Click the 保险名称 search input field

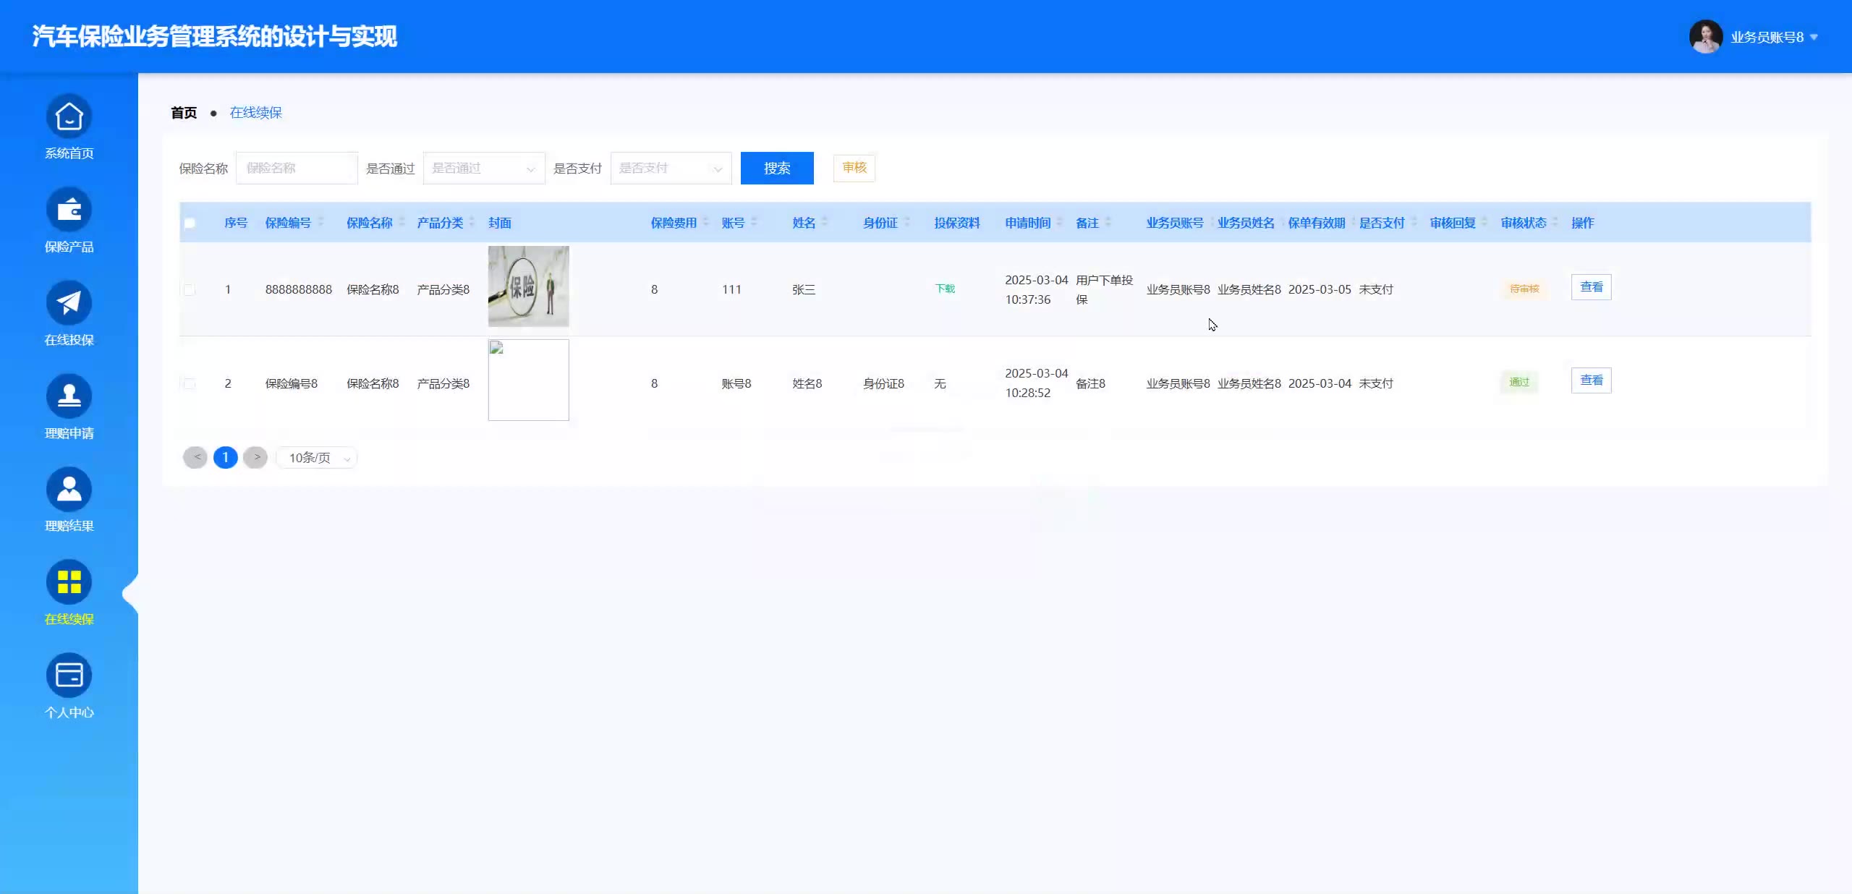click(x=297, y=169)
